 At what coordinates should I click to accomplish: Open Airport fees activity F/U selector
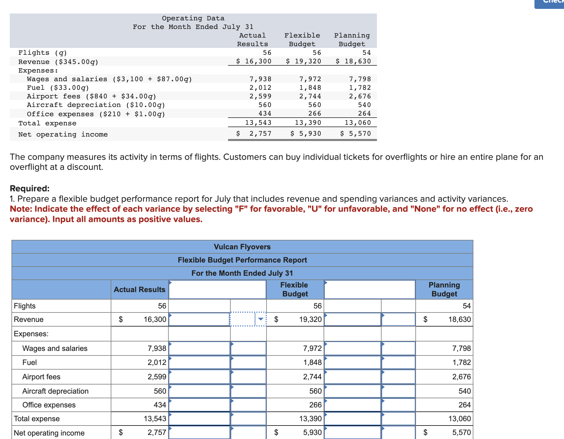click(x=398, y=377)
